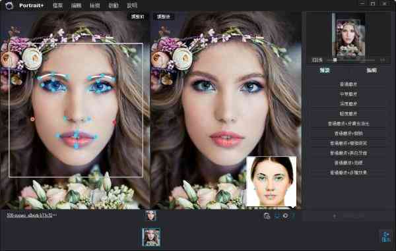Screen dimensions: 396x251
Task: Click the help question mark icon
Action: pyautogui.click(x=294, y=216)
